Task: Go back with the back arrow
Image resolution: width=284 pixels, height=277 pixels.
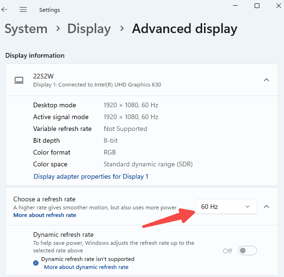Action: 4,9
